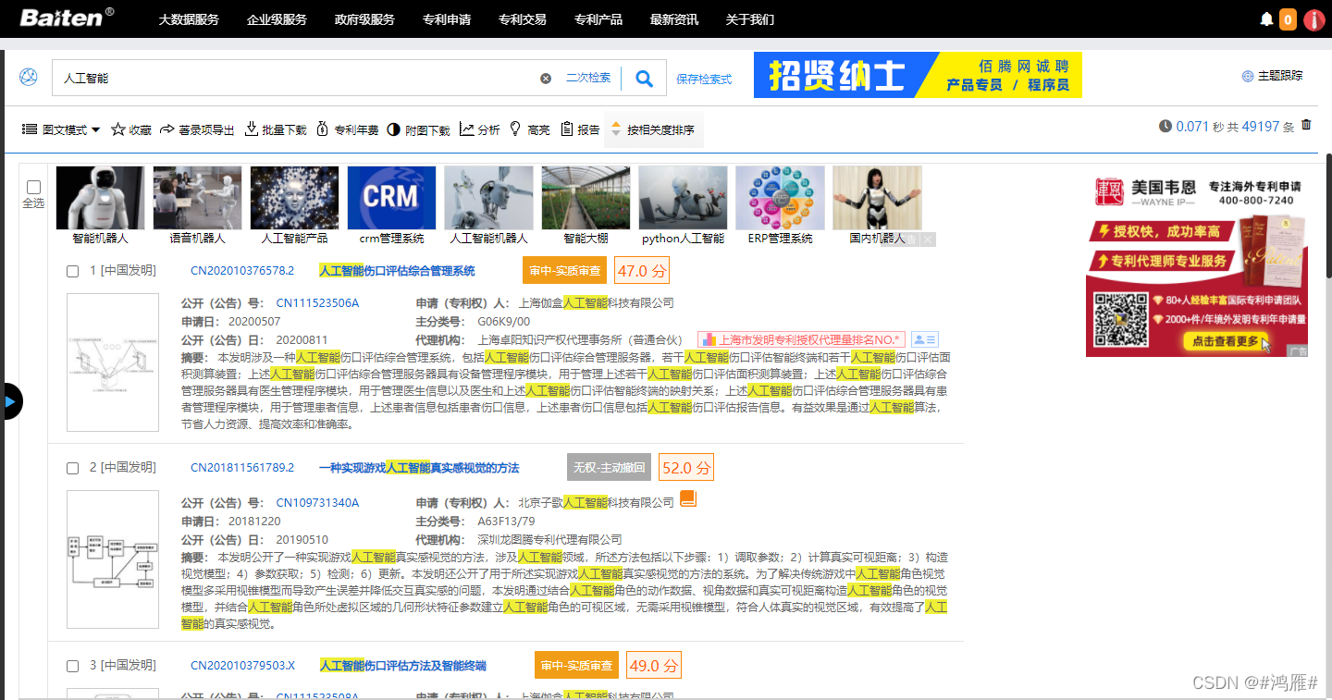Open 企业级服务 menu

coord(277,19)
